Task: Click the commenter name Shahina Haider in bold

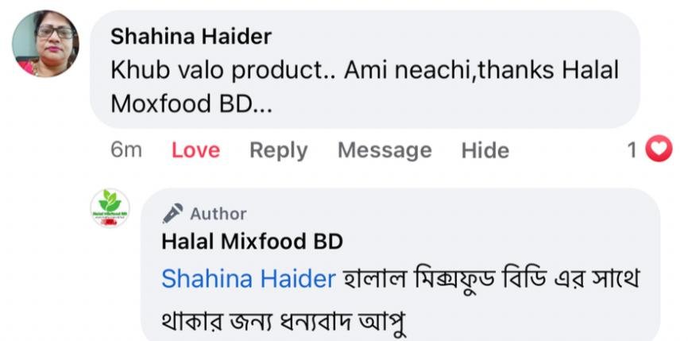Action: pos(191,37)
